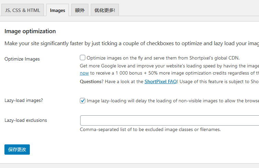The image size is (259, 168).
Task: Open the 'now' signup link
Action: [84, 73]
